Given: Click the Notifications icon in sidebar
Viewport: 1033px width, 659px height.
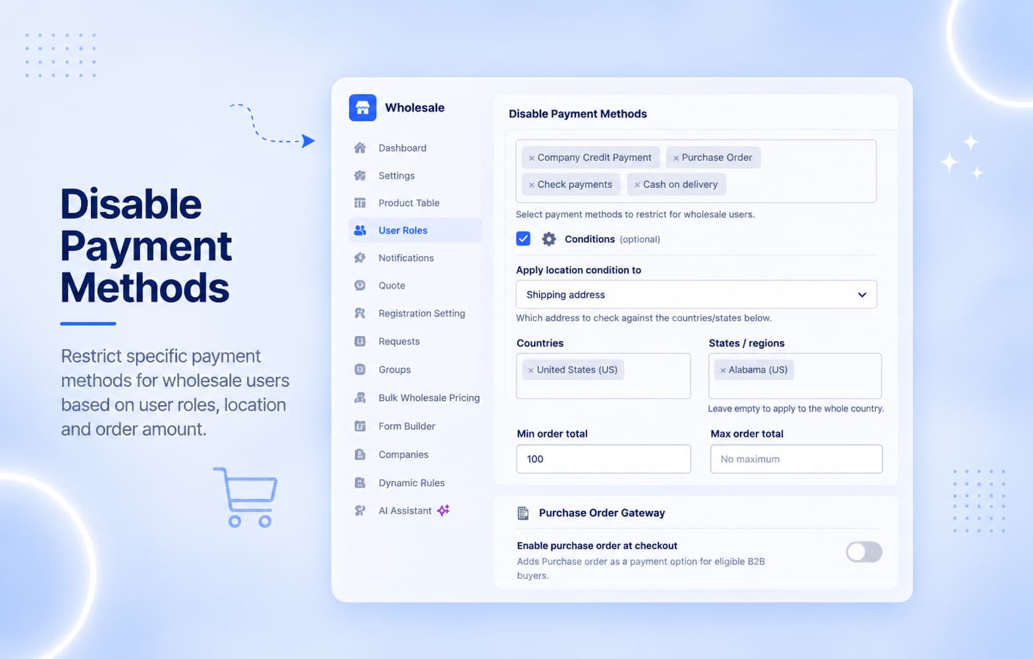Looking at the screenshot, I should pyautogui.click(x=360, y=258).
